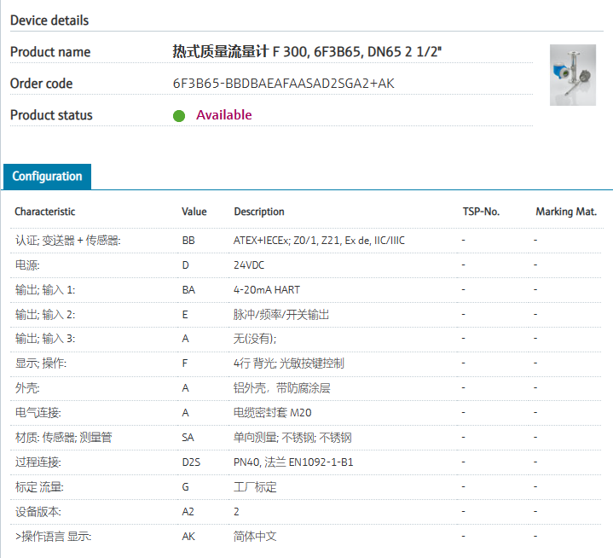
Task: Click the Characteristic column header
Action: (x=45, y=212)
